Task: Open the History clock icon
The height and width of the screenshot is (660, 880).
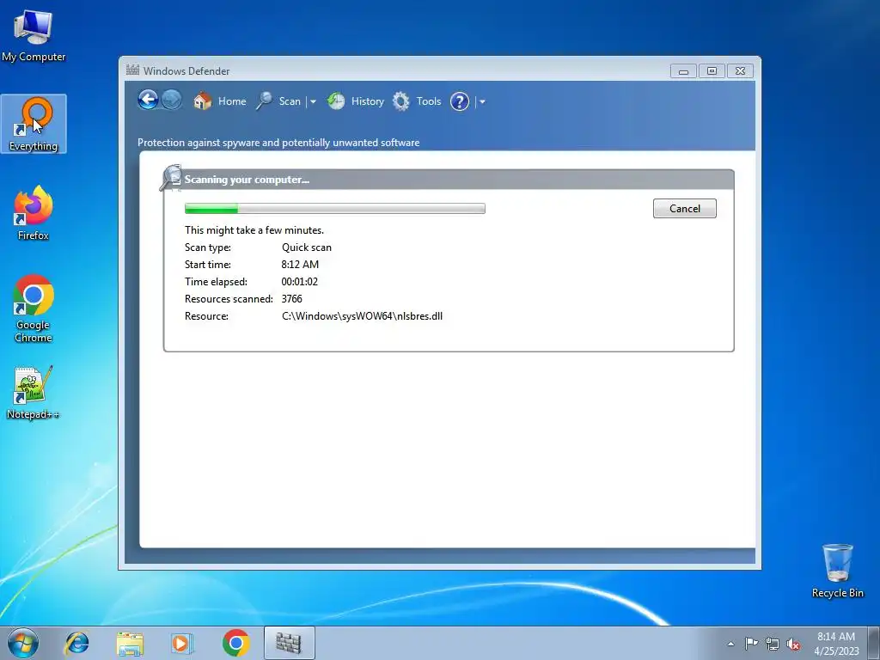Action: (336, 101)
